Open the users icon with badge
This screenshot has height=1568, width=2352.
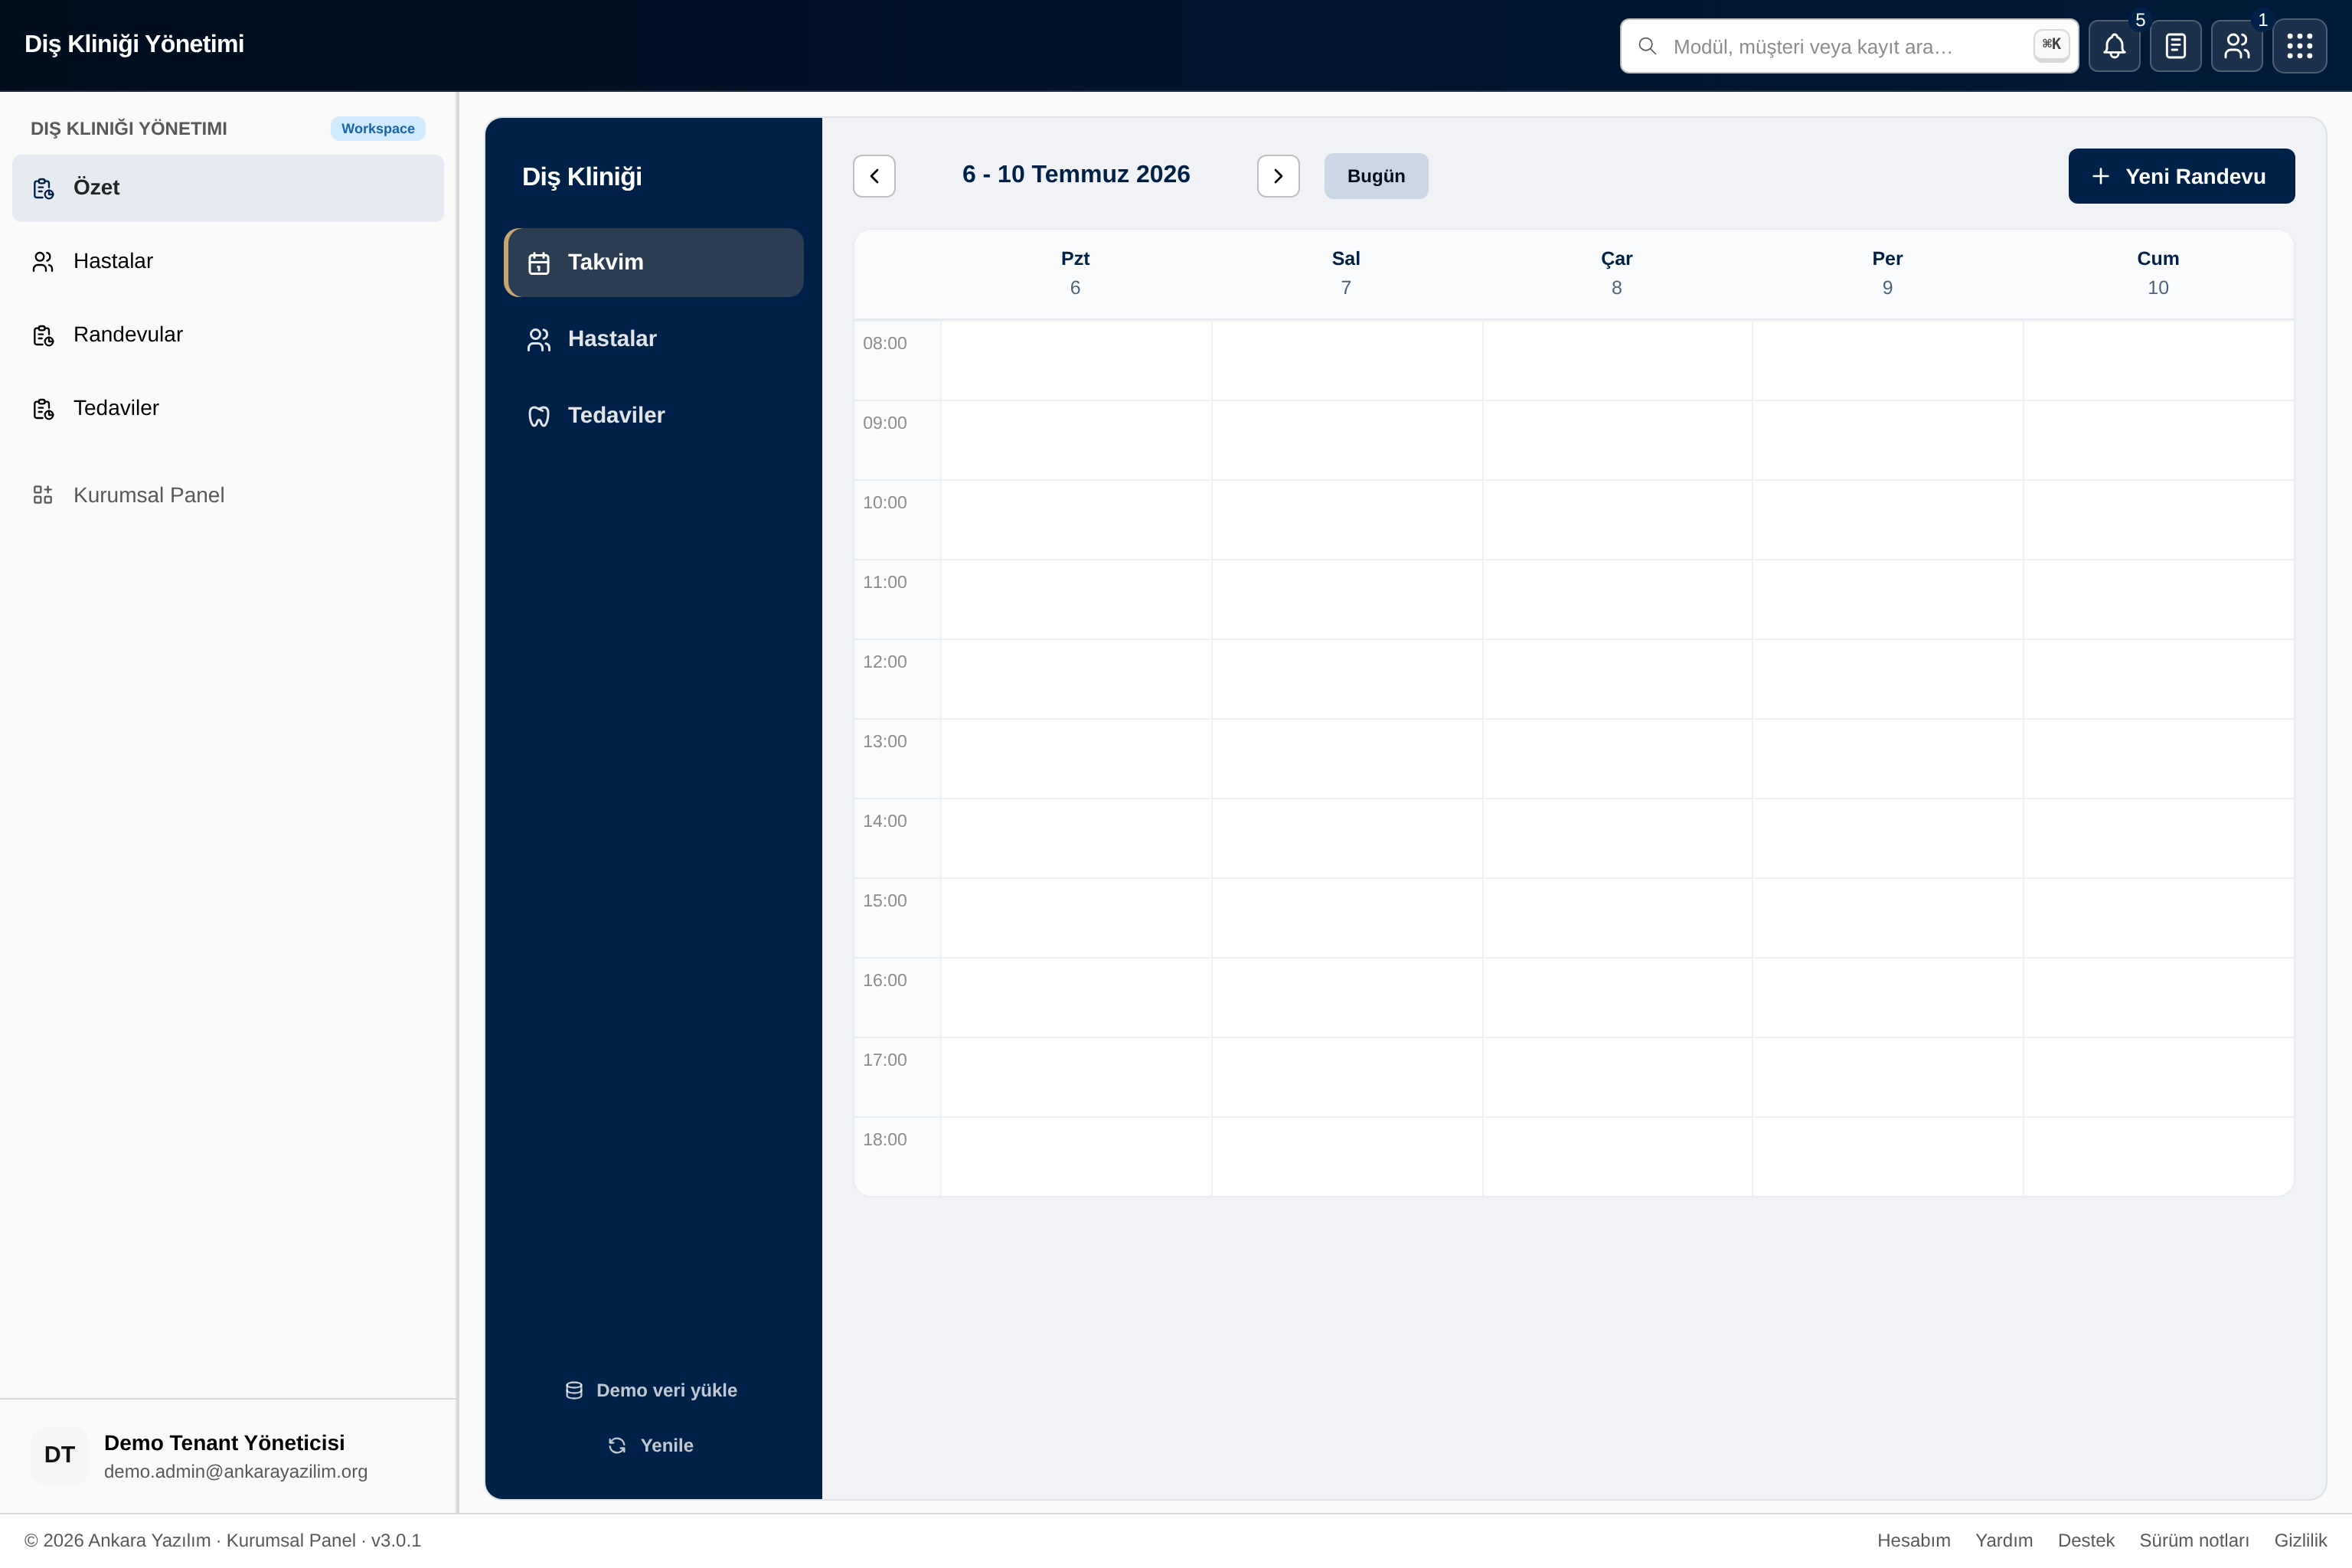[2237, 46]
